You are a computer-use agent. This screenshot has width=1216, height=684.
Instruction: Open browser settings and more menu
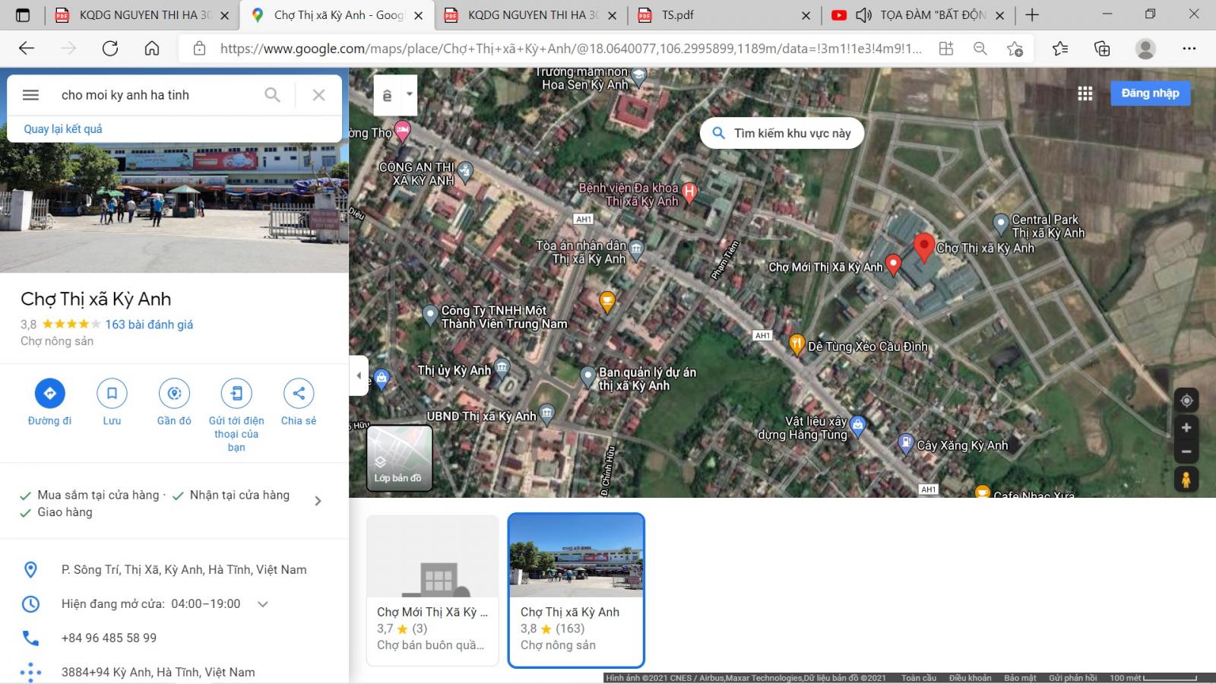click(1189, 49)
